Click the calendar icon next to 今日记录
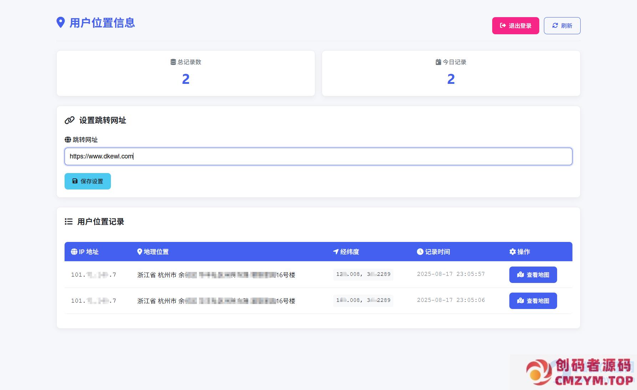 click(438, 62)
